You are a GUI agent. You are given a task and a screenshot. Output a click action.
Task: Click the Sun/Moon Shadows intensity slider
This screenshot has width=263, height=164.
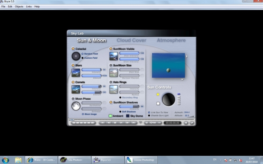click(129, 106)
